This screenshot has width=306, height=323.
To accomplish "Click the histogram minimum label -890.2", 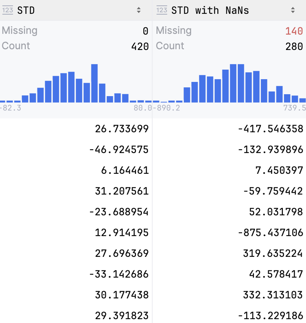I will [x=166, y=108].
